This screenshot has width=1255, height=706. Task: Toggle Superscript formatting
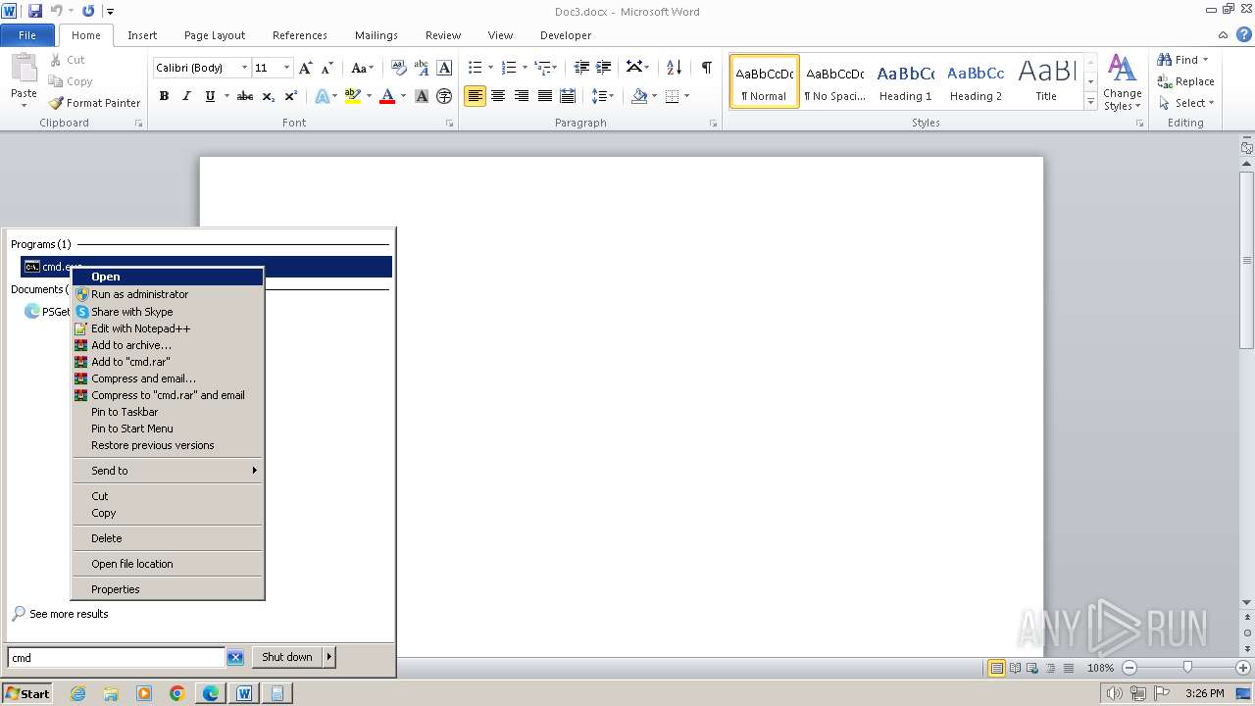coord(291,96)
